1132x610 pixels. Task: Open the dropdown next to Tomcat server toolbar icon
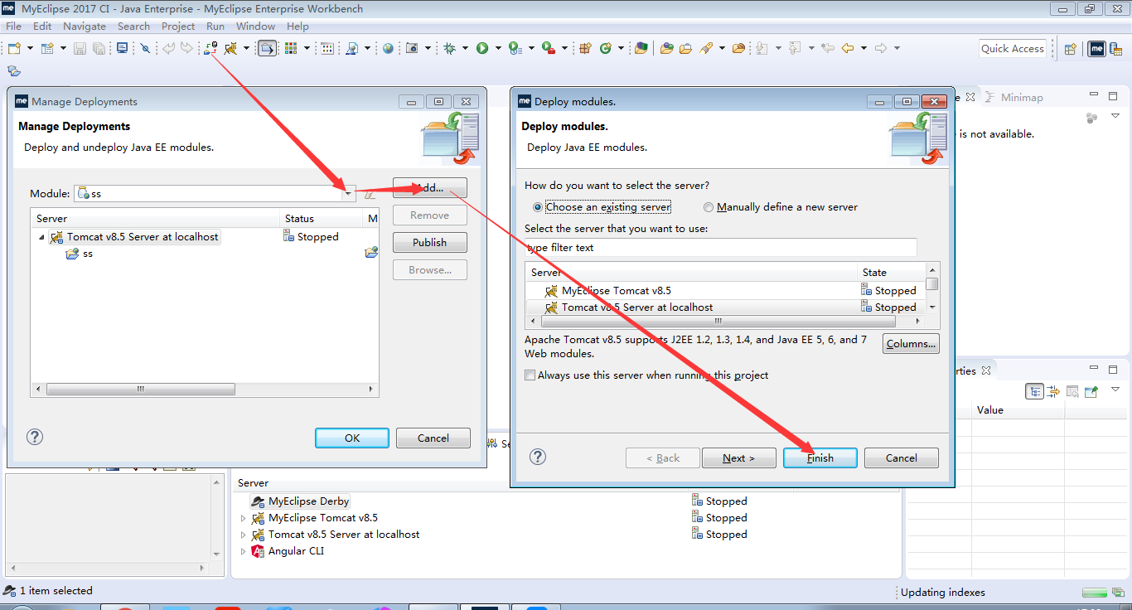246,48
